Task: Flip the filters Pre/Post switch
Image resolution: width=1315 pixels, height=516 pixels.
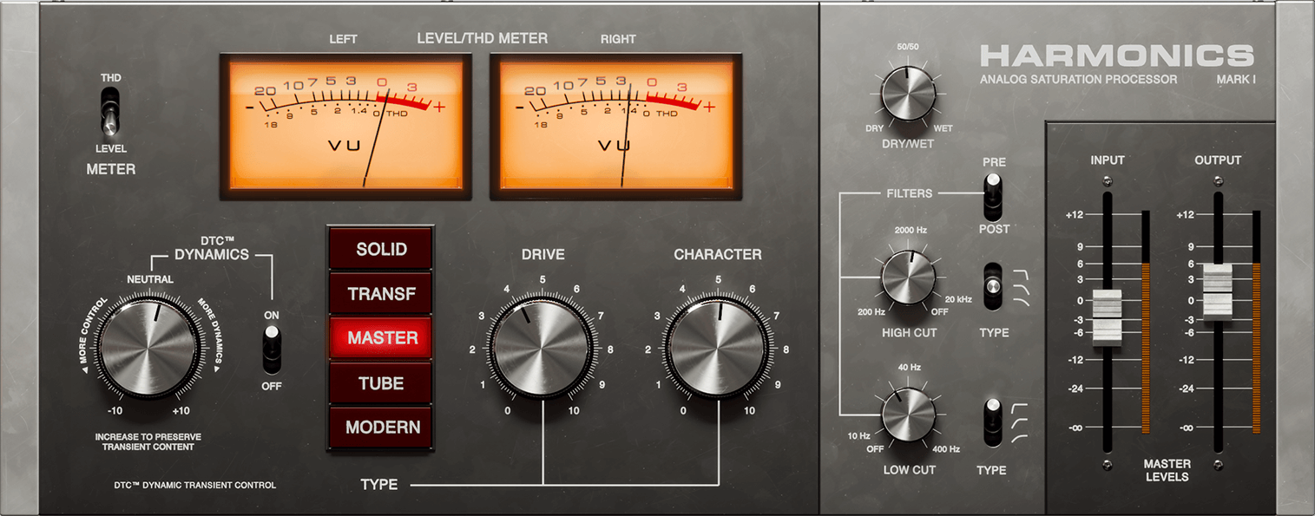Action: pos(992,195)
